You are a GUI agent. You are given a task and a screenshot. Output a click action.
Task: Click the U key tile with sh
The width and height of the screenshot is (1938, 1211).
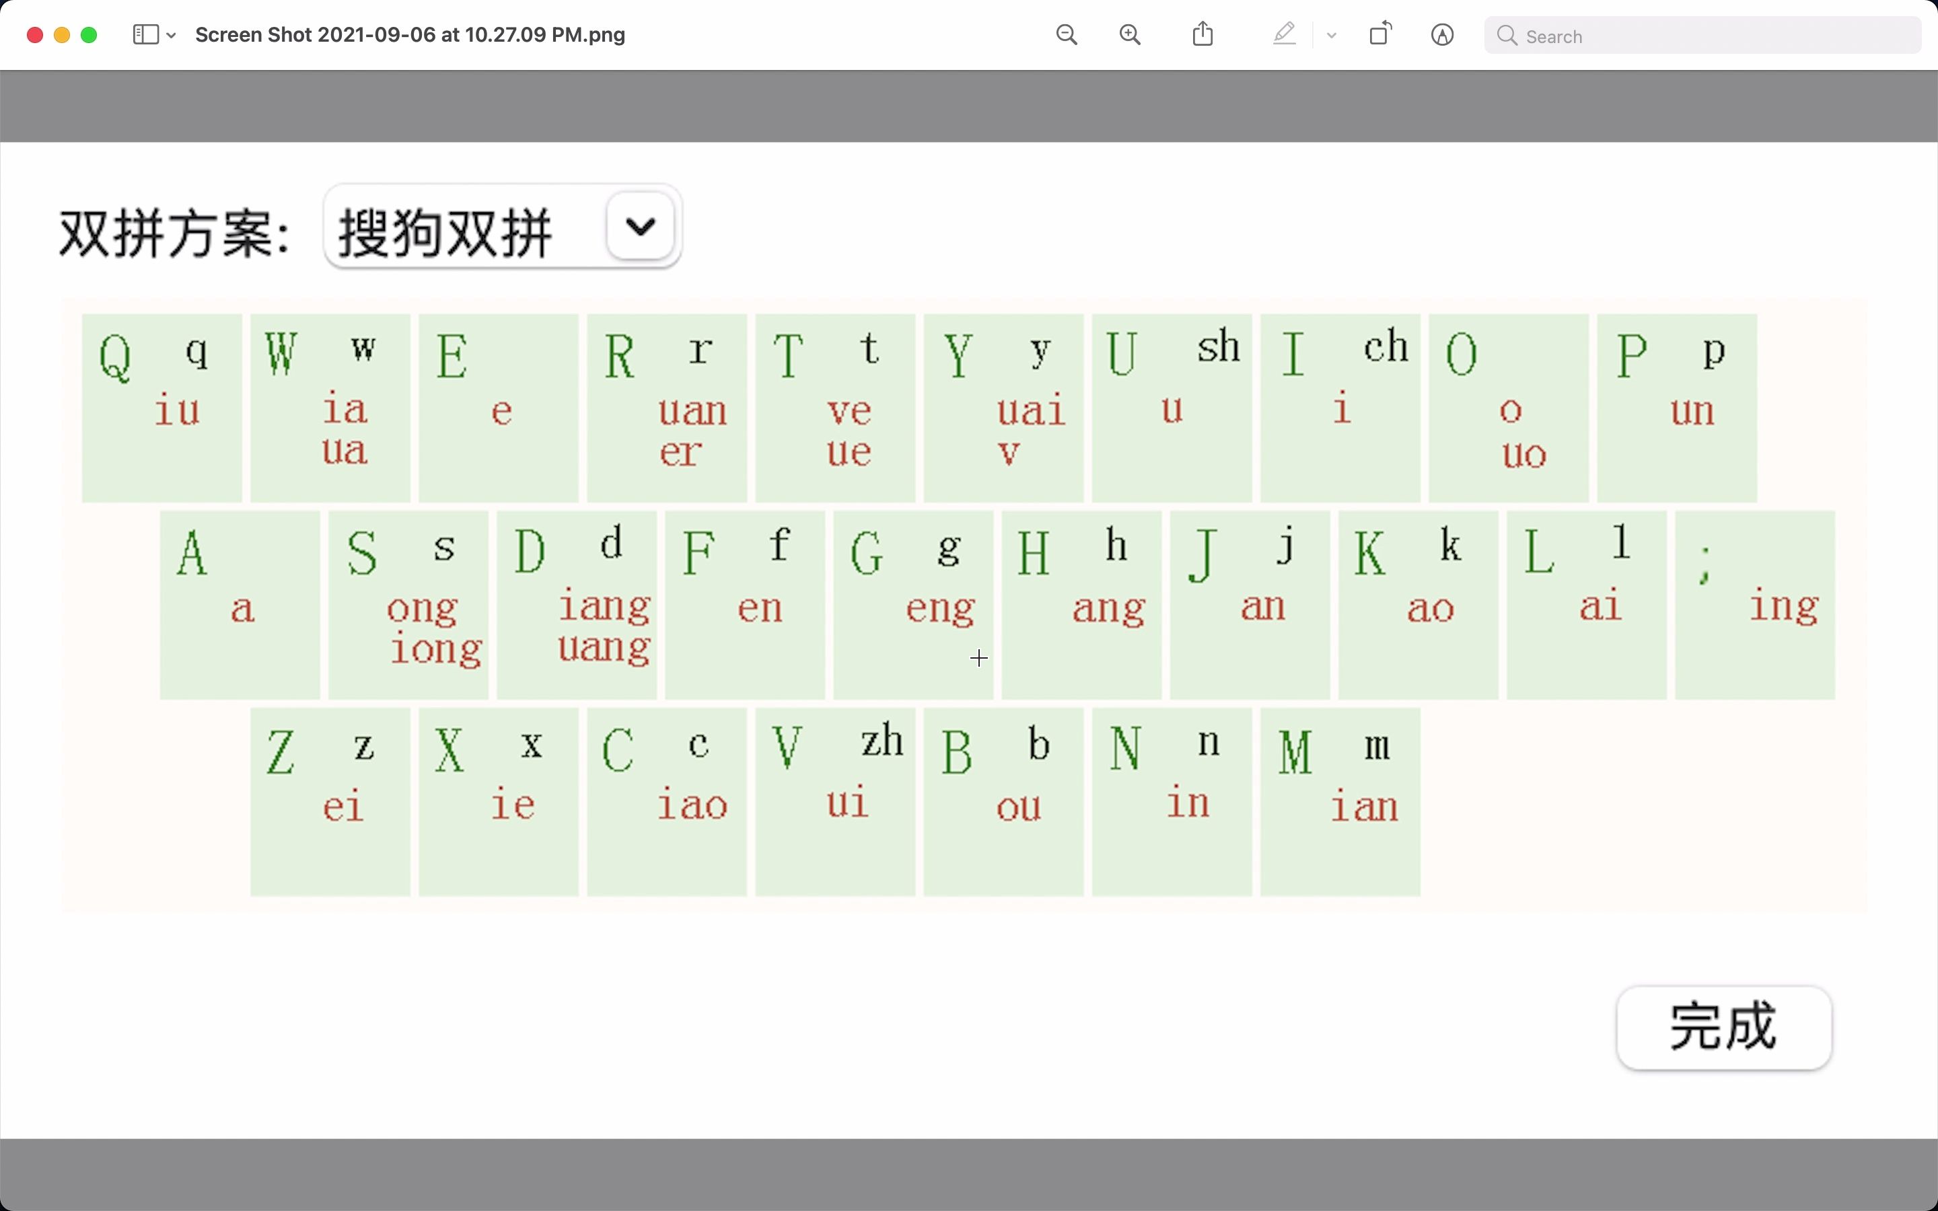click(1172, 408)
